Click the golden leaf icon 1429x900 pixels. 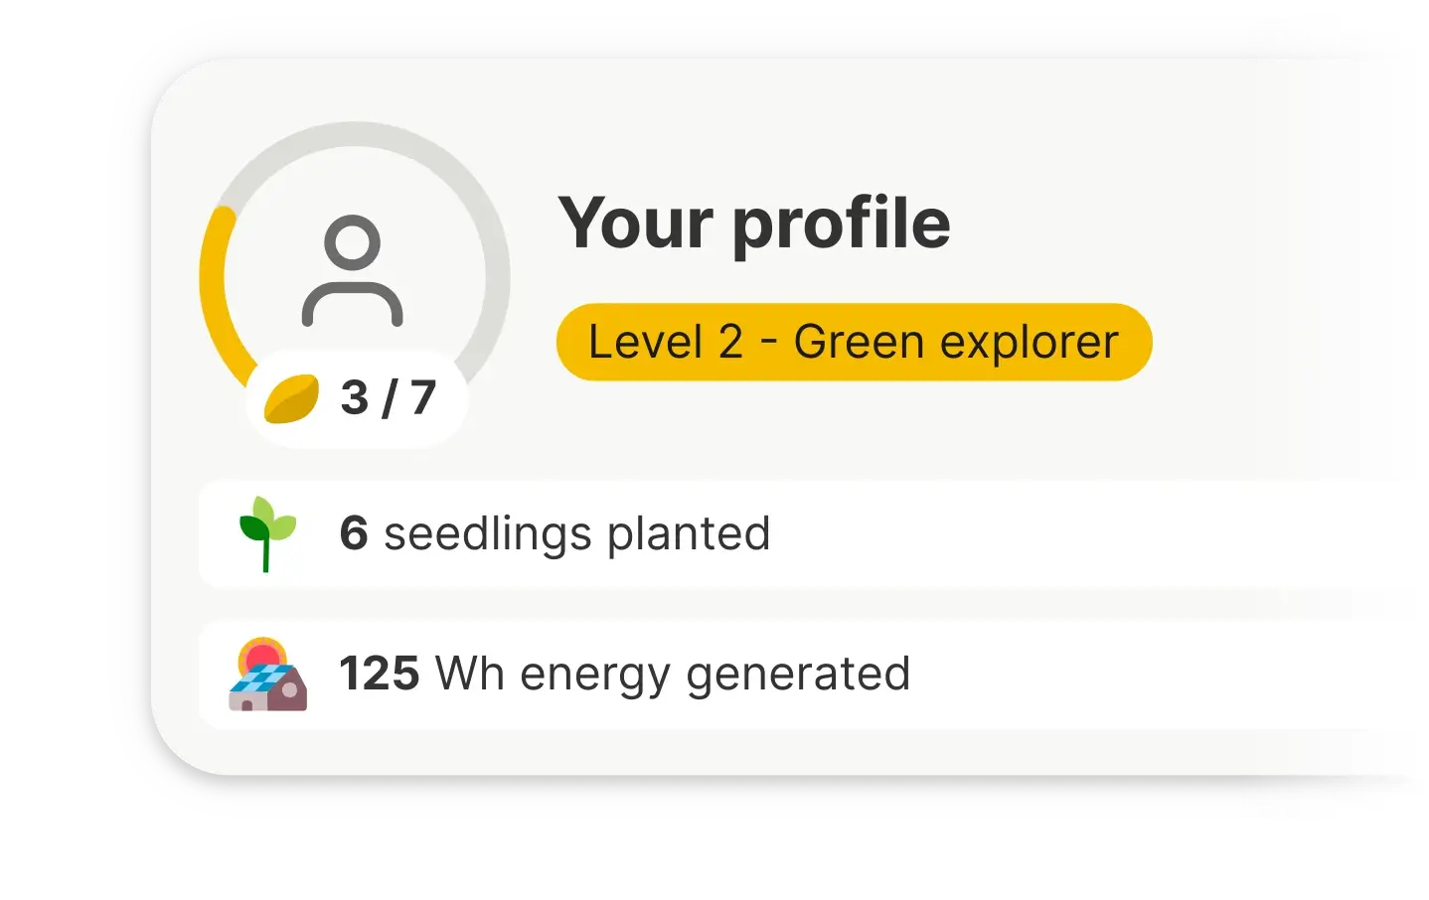click(x=291, y=398)
